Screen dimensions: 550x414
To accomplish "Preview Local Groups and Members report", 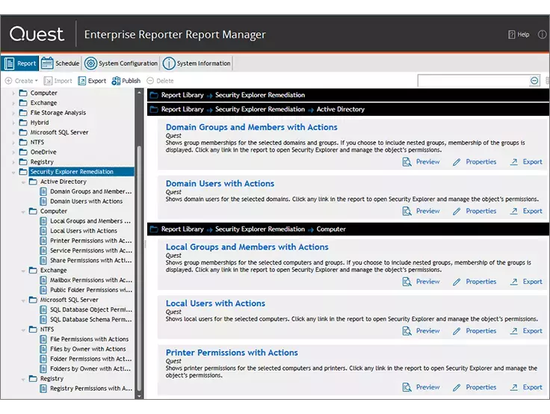I will point(421,282).
